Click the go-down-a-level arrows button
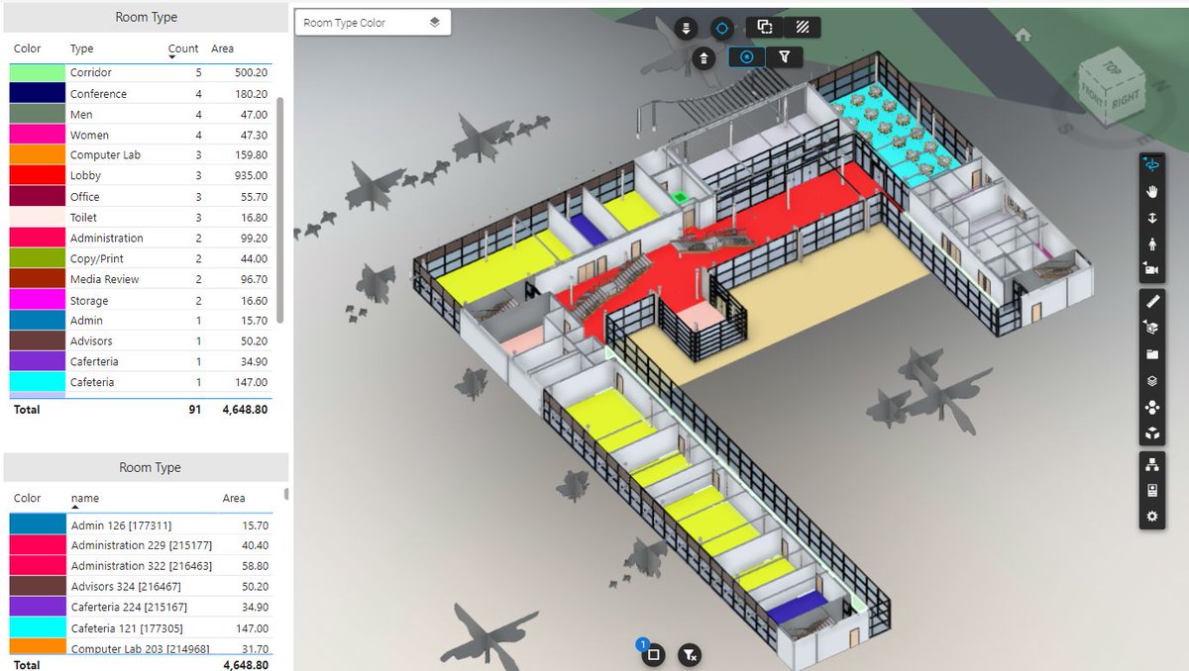The height and width of the screenshot is (671, 1189). pos(687,28)
